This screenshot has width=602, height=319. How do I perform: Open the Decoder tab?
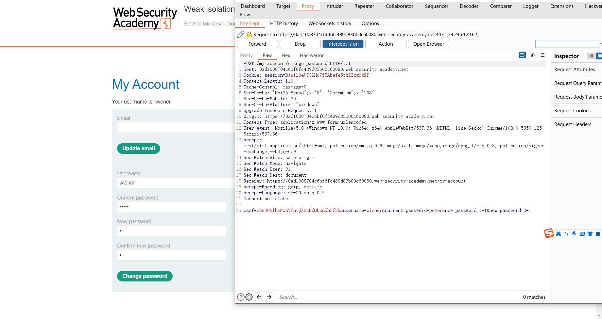click(469, 6)
